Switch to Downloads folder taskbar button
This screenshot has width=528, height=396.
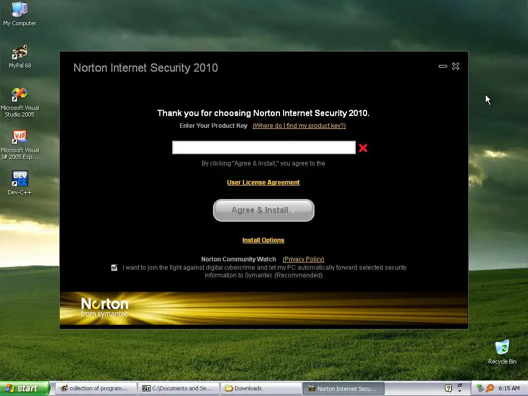[x=261, y=388]
